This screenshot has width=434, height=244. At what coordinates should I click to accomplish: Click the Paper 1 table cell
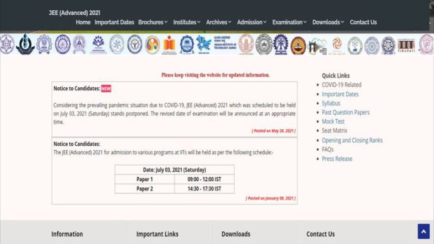(x=145, y=179)
